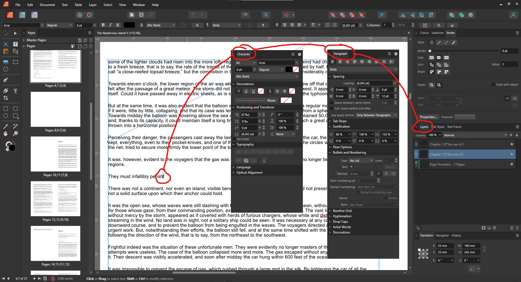Open the Character panel menu
521x282 pixels.
(x=293, y=54)
